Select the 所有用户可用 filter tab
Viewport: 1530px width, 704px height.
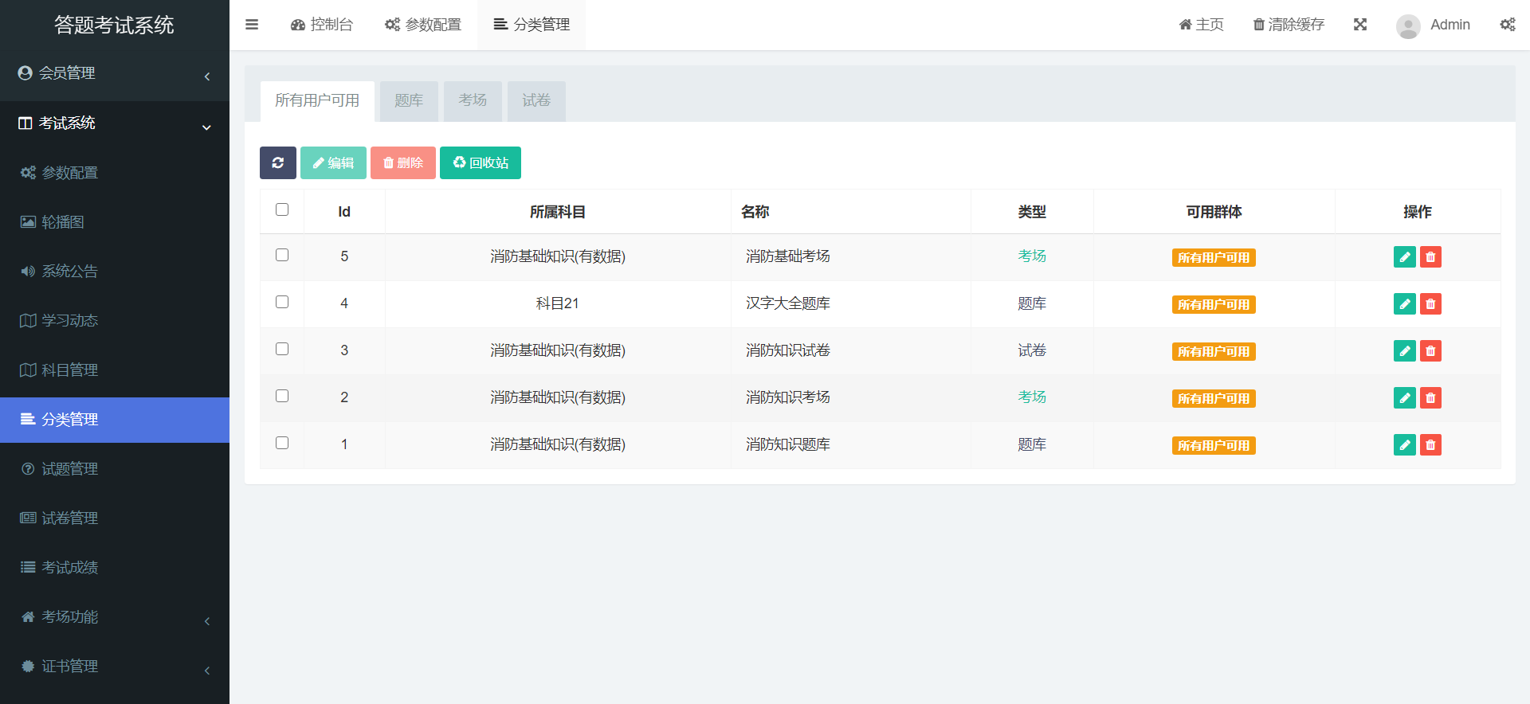(x=317, y=100)
